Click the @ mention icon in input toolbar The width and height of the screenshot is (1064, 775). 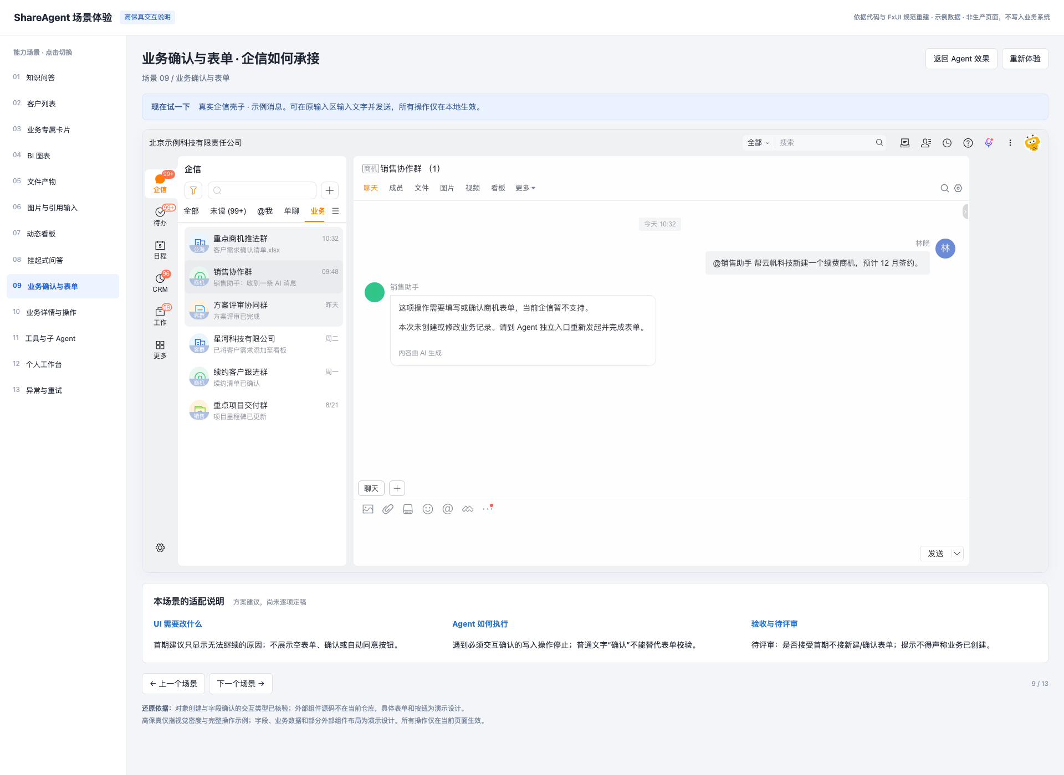[448, 509]
